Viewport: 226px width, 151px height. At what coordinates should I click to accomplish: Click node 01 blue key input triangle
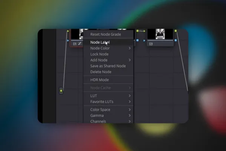pyautogui.click(x=68, y=41)
